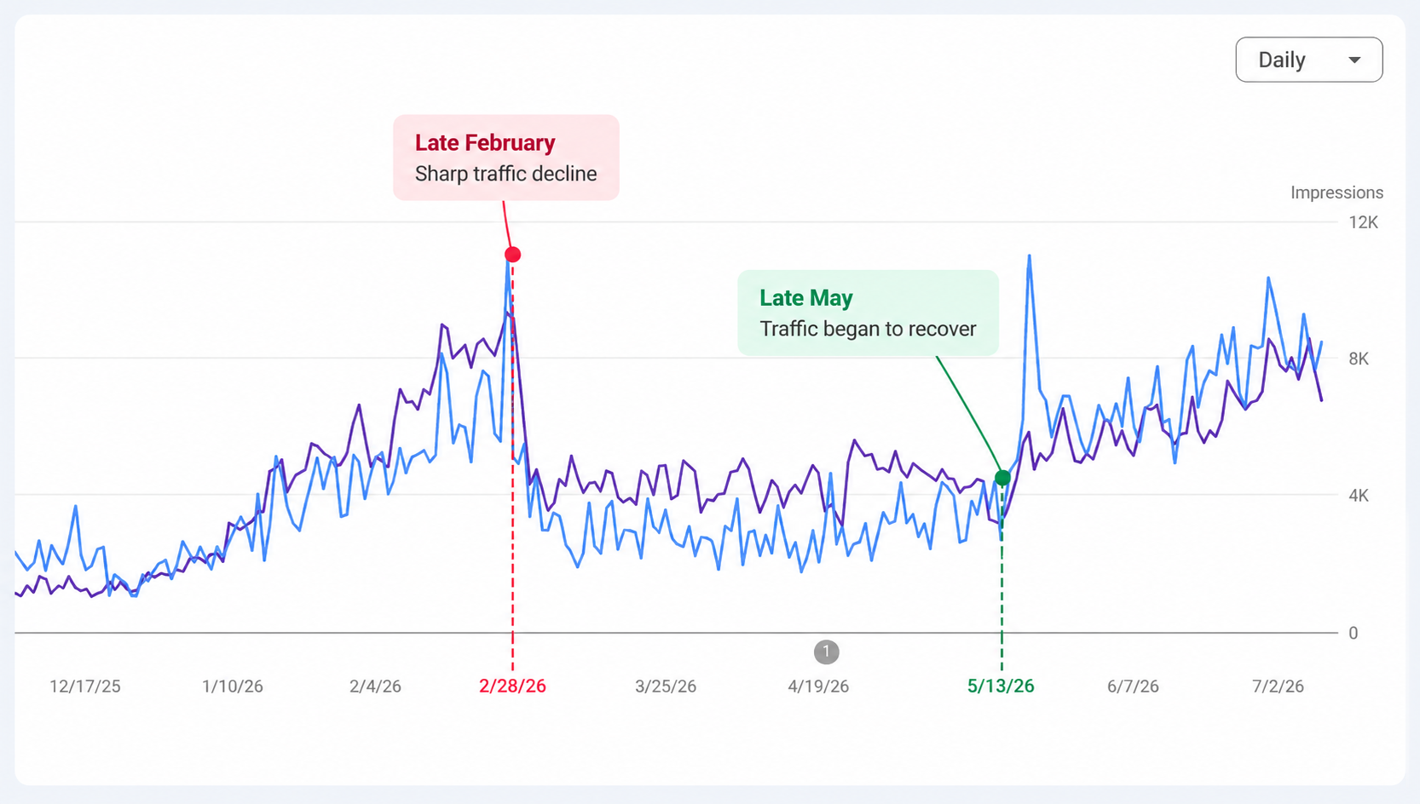The height and width of the screenshot is (804, 1420).
Task: Click the 4K axis value
Action: point(1359,495)
